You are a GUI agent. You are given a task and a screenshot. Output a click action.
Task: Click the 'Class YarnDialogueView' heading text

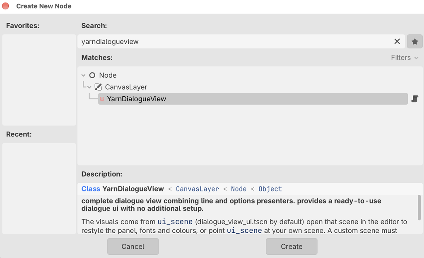pyautogui.click(x=123, y=189)
